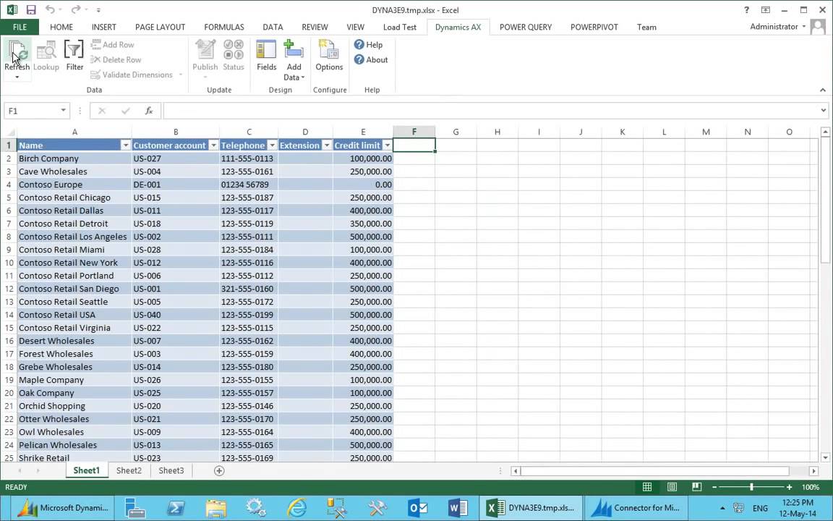Viewport: 833px width, 521px height.
Task: Click the vertical scrollbar down arrow
Action: click(x=825, y=457)
